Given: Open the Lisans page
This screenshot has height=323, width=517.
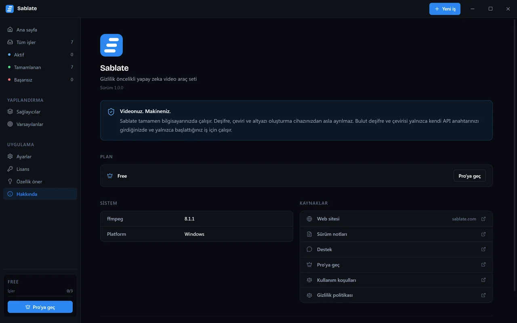Looking at the screenshot, I should (40, 169).
